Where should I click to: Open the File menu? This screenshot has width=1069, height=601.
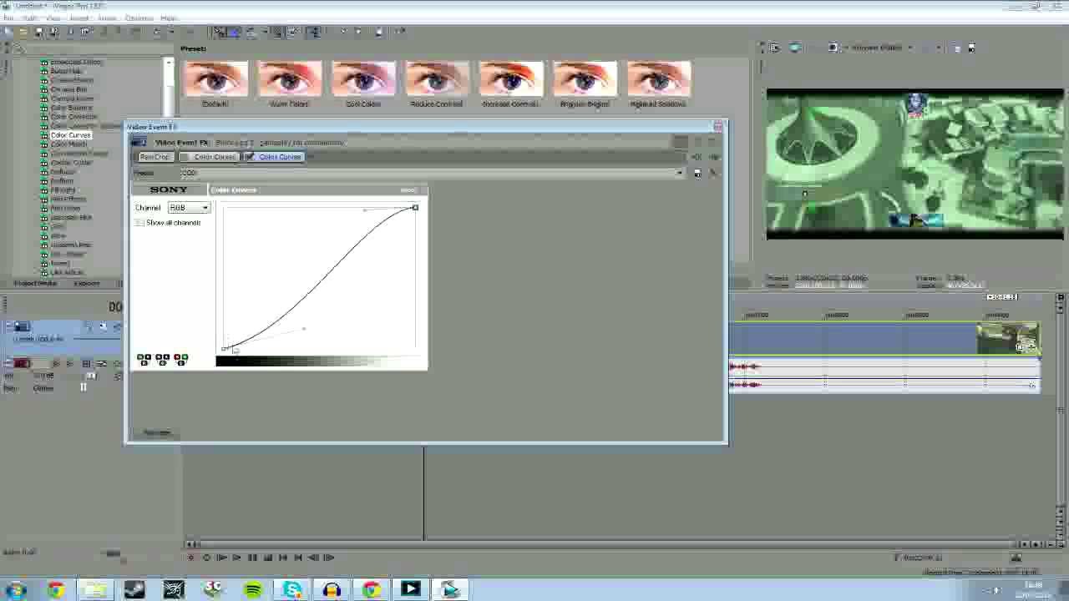[8, 18]
